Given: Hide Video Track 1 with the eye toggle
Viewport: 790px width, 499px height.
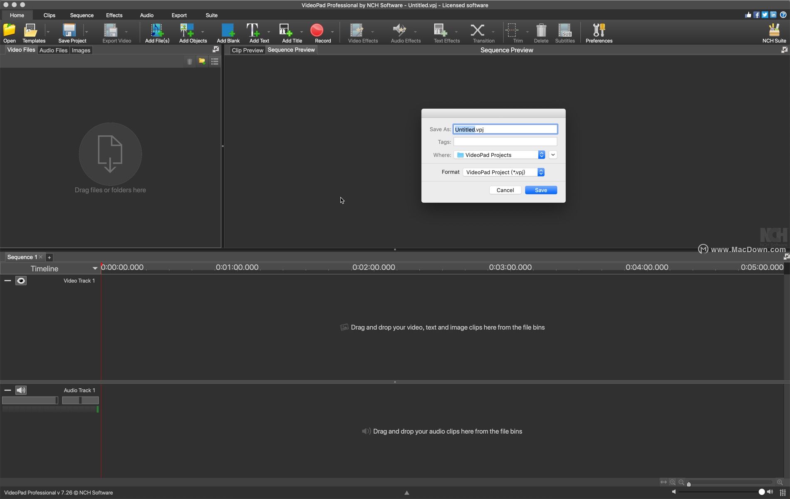Looking at the screenshot, I should [x=21, y=281].
